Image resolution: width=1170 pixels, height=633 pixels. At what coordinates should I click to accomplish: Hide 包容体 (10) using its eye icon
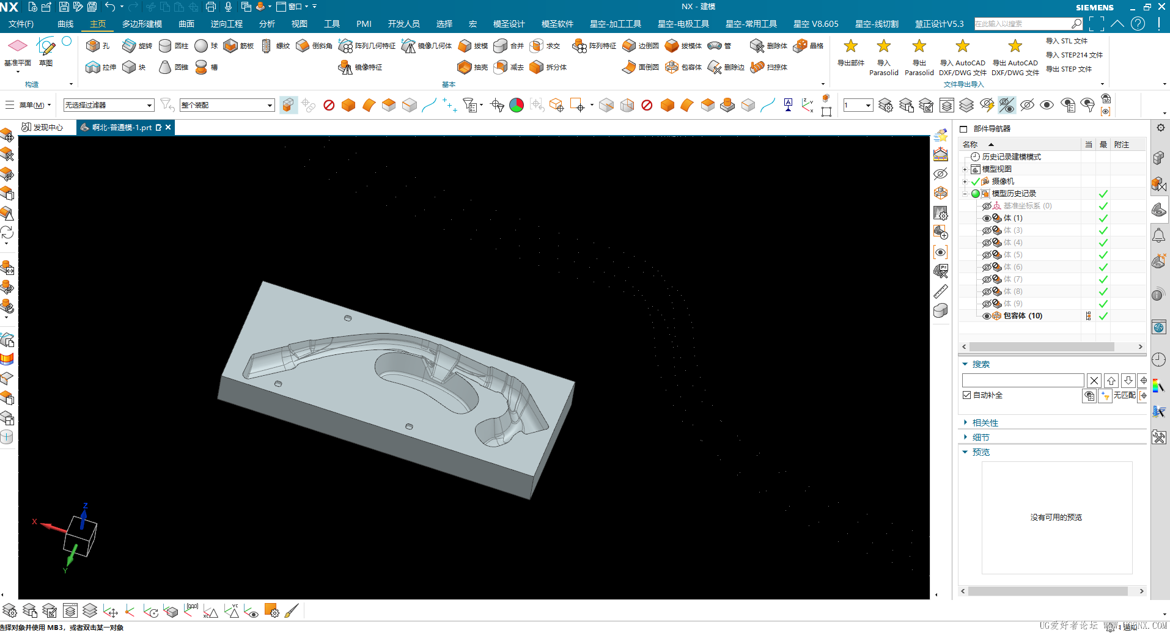[986, 316]
